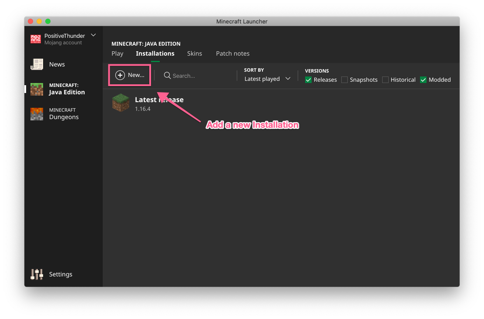
Task: Enable the Historical checkbox
Action: pos(385,80)
